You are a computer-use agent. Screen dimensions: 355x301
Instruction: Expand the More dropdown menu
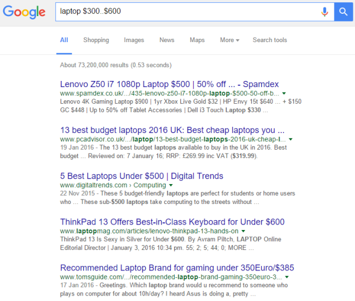pos(229,40)
